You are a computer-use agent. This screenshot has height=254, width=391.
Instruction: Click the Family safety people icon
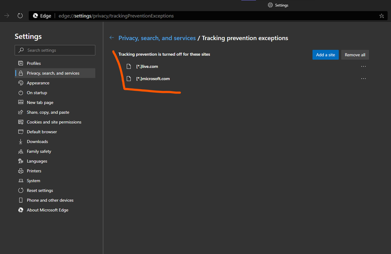coord(21,151)
